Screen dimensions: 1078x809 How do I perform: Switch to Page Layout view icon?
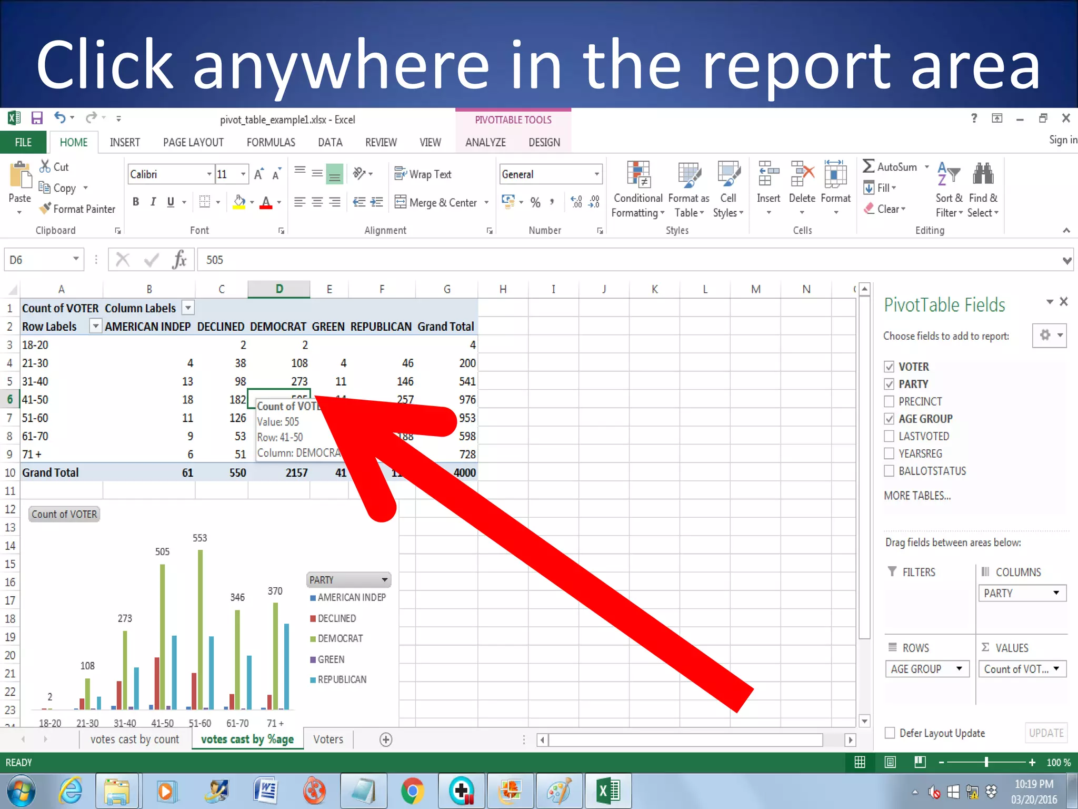pos(890,762)
